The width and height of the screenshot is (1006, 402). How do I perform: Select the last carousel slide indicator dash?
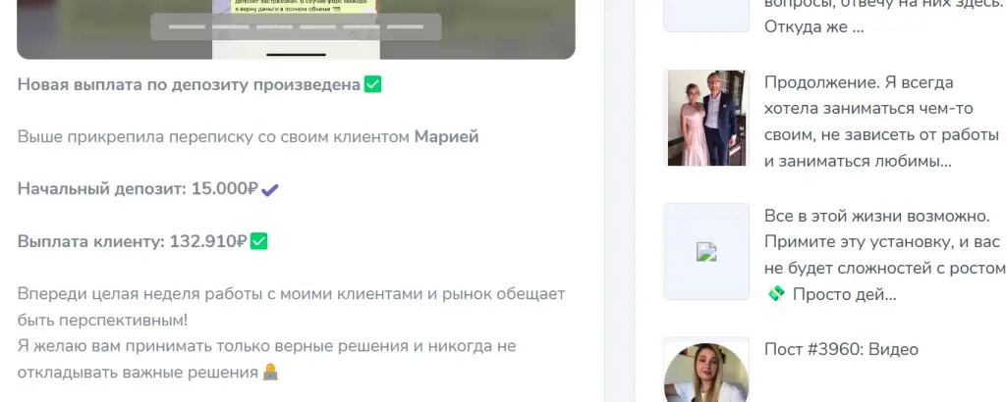[406, 26]
